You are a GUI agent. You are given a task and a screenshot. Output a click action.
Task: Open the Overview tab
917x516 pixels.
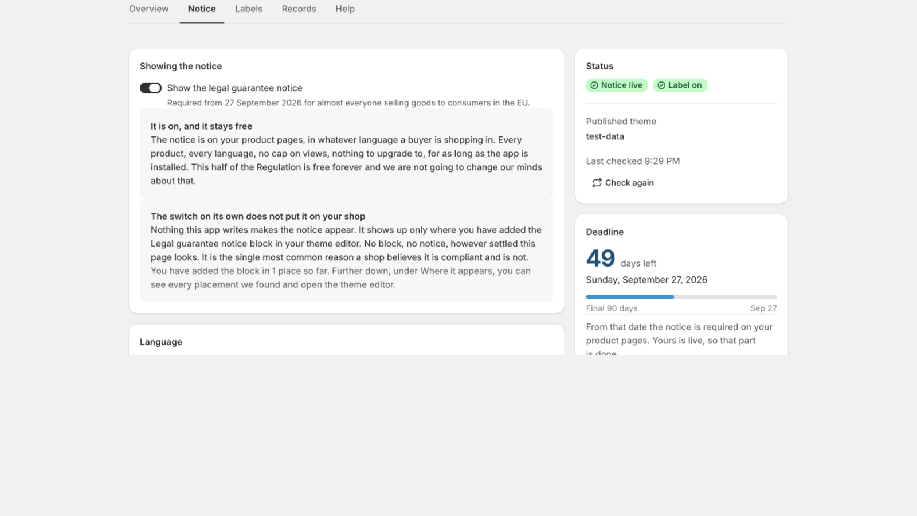148,9
